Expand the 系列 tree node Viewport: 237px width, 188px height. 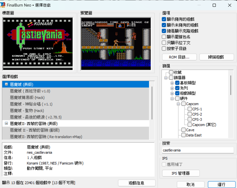[x=172, y=88]
